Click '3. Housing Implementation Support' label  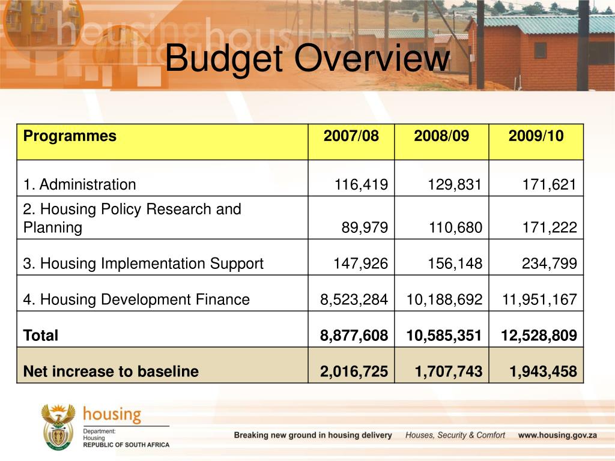point(143,264)
